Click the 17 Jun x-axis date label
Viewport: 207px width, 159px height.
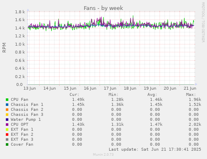[110, 88]
